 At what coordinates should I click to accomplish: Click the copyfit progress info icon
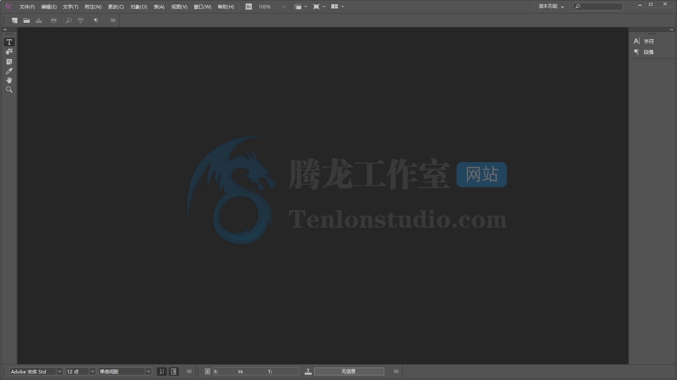tap(308, 372)
